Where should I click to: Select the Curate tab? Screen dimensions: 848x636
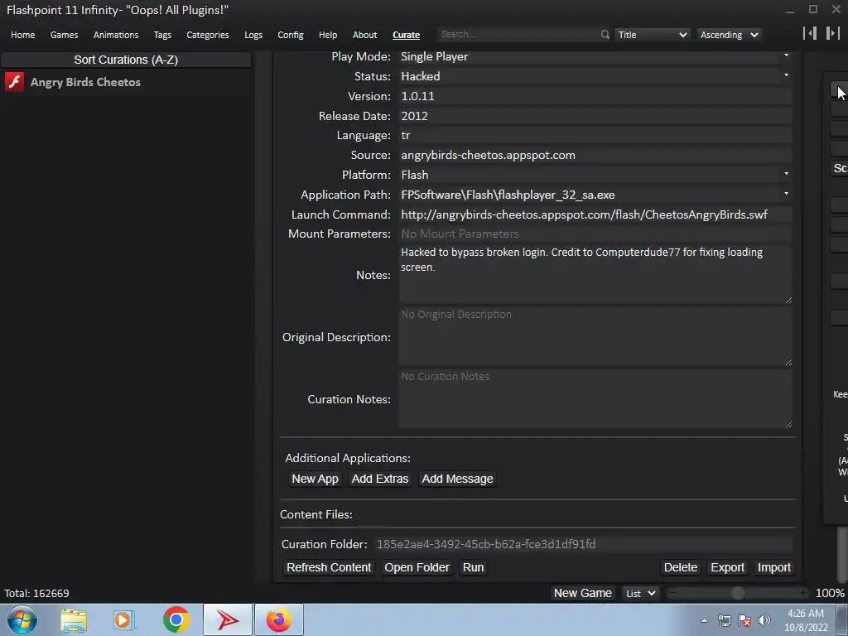[x=406, y=35]
